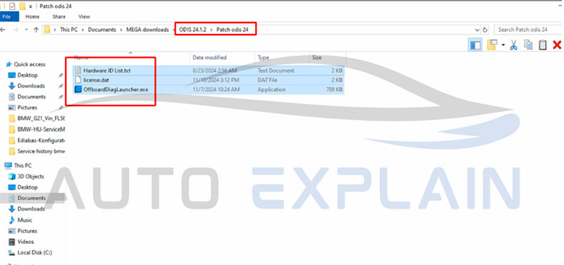
Task: Go up one folder with Up arrow
Action: pos(36,30)
